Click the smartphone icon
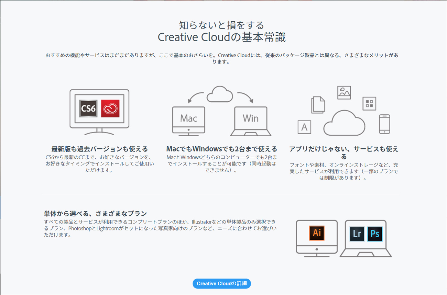Image resolution: width=447 pixels, height=295 pixels. (x=384, y=124)
